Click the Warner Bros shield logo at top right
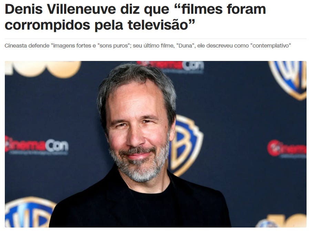Image resolution: width=310 pixels, height=231 pixels. click(288, 80)
